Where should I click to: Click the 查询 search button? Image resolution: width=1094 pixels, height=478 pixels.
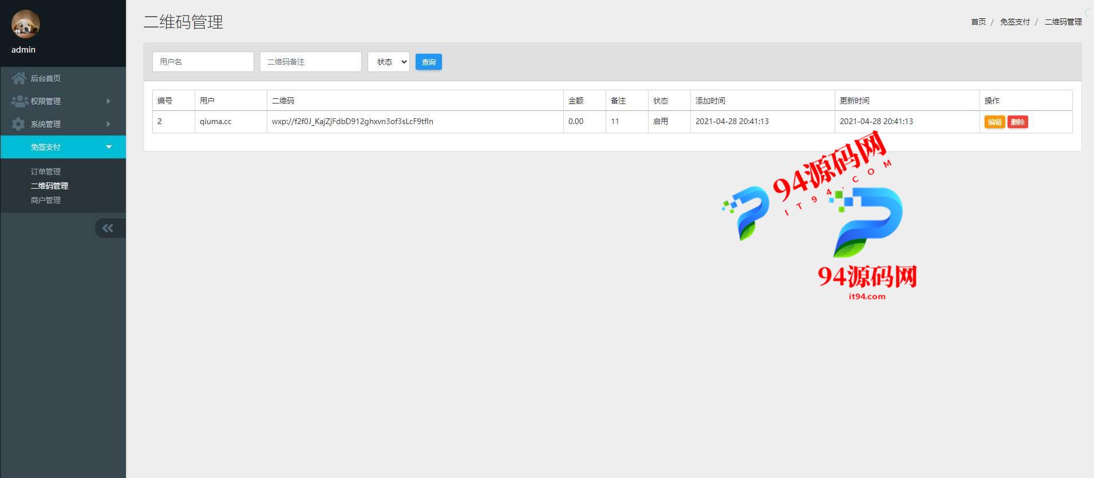(429, 62)
